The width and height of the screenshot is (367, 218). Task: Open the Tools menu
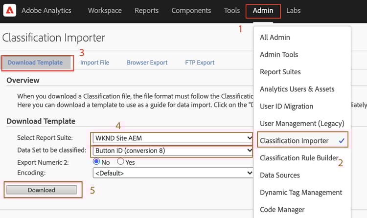pos(232,10)
